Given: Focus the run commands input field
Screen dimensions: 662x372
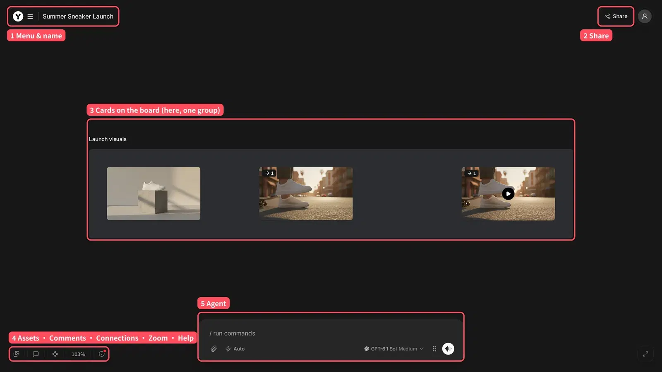Looking at the screenshot, I should tap(331, 333).
